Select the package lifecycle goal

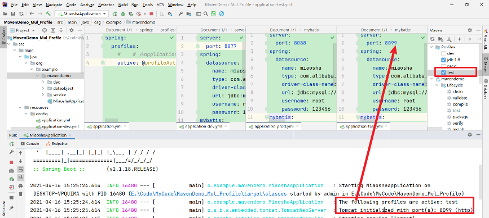coord(460,117)
